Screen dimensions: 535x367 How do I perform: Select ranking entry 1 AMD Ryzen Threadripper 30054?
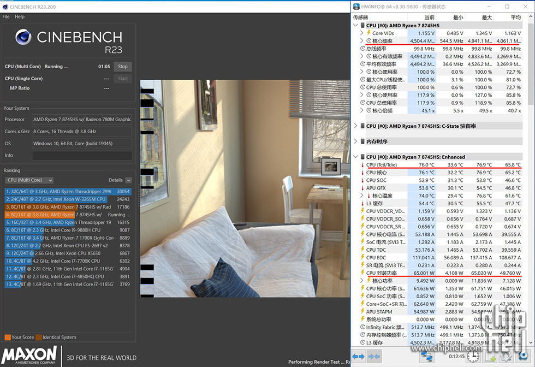click(x=68, y=191)
